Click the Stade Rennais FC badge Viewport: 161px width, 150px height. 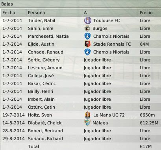[87, 44]
